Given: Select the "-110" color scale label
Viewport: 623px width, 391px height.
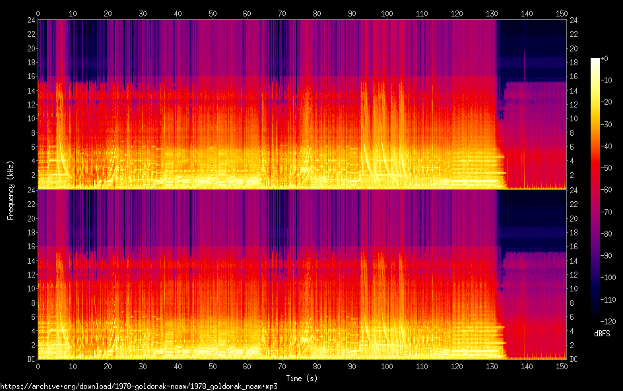Looking at the screenshot, I should tap(608, 300).
